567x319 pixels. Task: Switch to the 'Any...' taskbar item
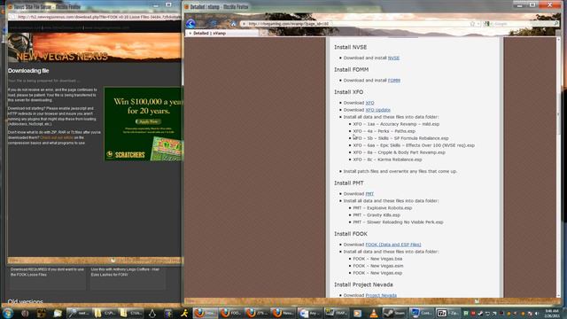pyautogui.click(x=309, y=313)
